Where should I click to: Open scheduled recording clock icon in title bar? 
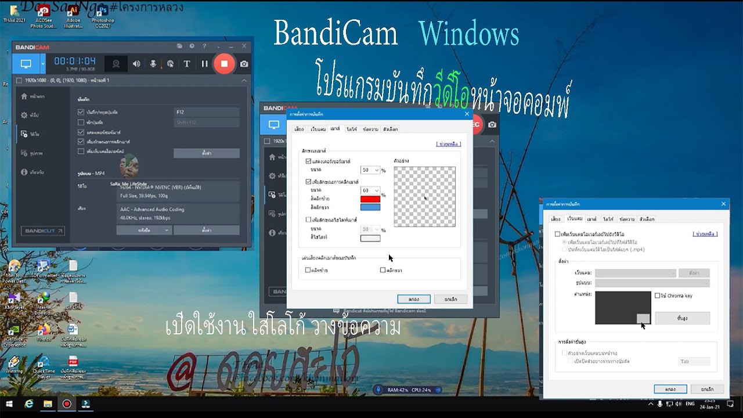click(x=192, y=46)
